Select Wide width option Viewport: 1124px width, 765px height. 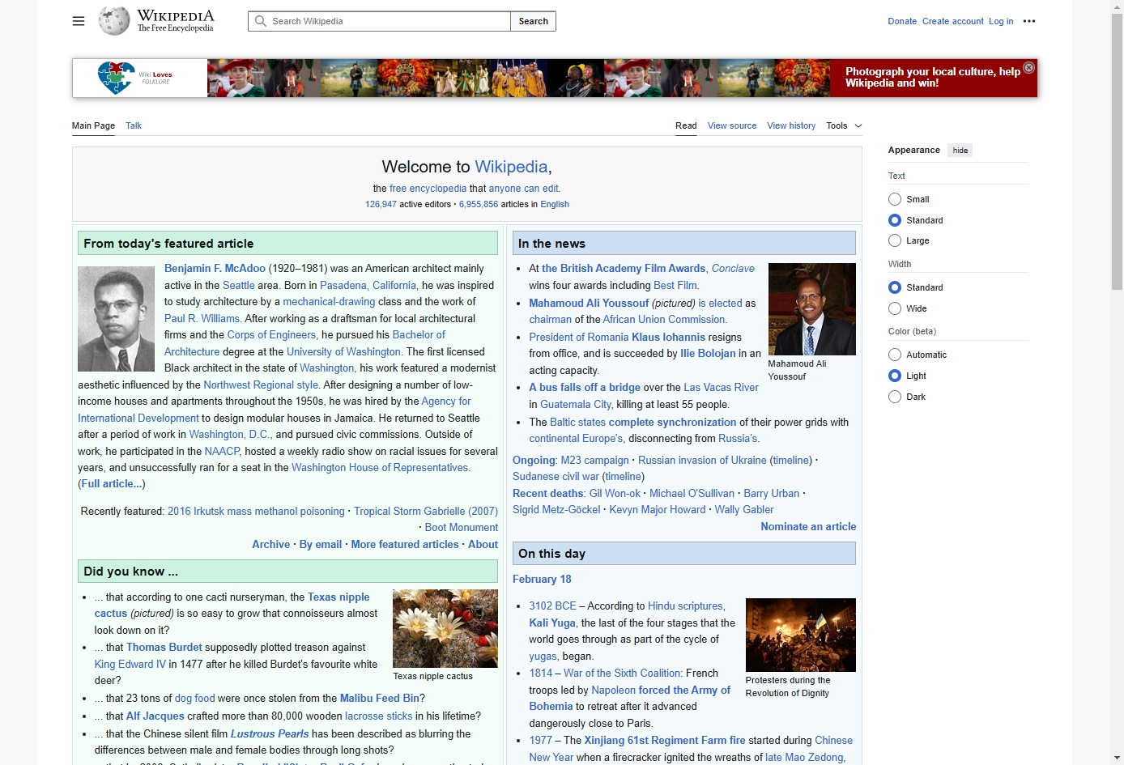click(895, 308)
